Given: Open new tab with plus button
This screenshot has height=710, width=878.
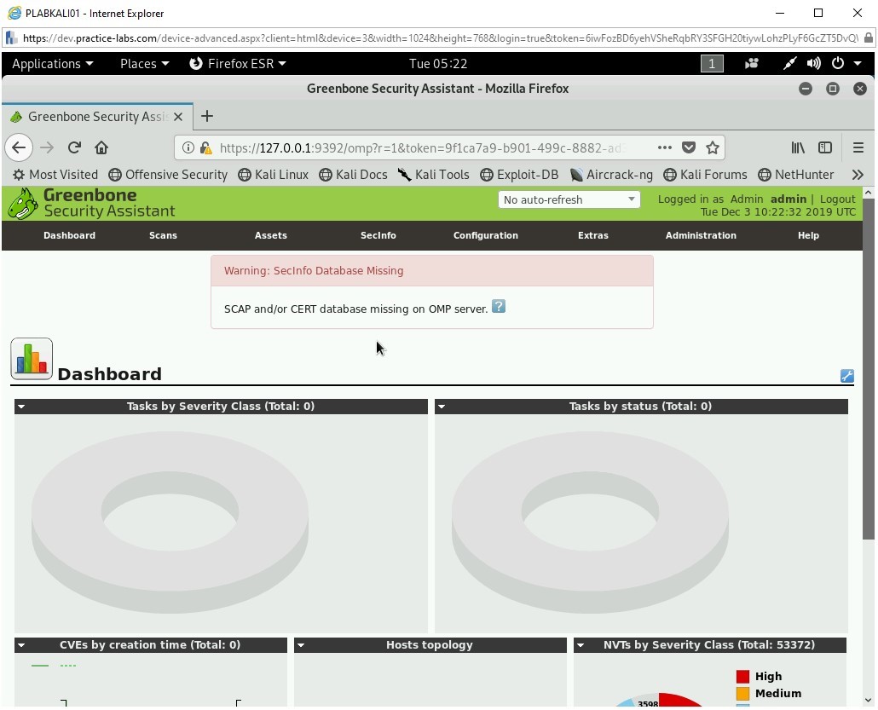Looking at the screenshot, I should [206, 117].
